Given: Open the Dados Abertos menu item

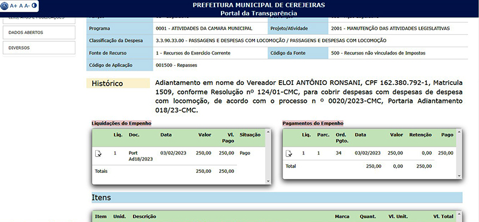Looking at the screenshot, I should [39, 32].
